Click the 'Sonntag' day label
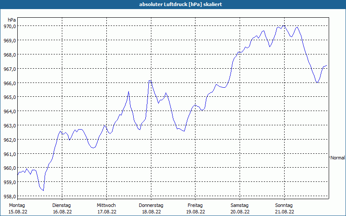This screenshot has width=346, height=216. 284,206
